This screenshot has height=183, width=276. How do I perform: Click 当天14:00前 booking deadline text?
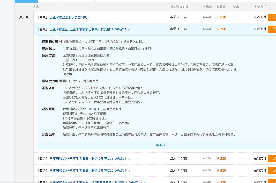[x=178, y=158]
